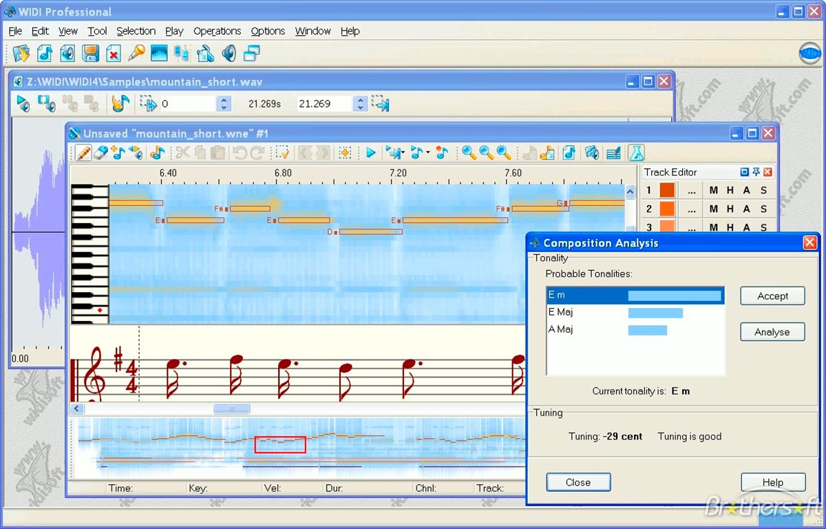Click play audio icon in wav window
The image size is (826, 529).
23,103
